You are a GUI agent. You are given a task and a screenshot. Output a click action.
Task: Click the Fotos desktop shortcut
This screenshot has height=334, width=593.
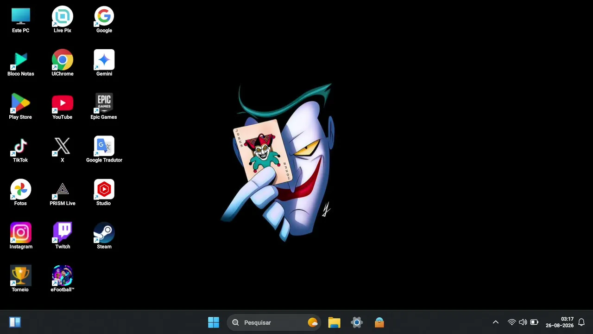point(20,193)
